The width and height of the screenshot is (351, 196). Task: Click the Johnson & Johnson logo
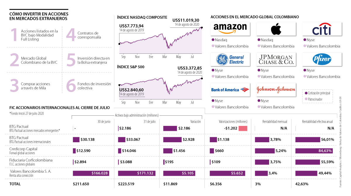click(x=276, y=90)
